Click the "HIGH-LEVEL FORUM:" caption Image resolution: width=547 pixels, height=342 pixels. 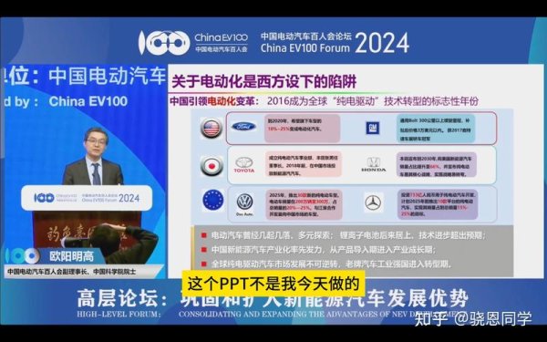[119, 314]
